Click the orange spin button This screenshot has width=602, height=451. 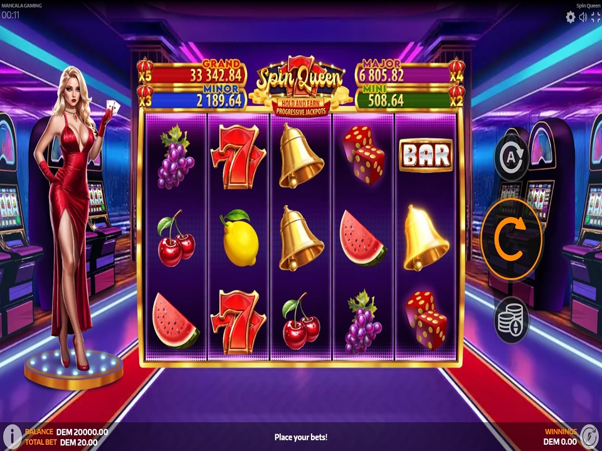[512, 239]
